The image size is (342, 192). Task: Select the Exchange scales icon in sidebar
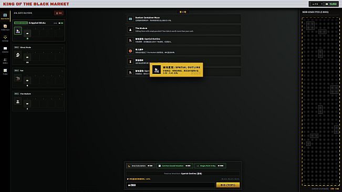click(5, 38)
